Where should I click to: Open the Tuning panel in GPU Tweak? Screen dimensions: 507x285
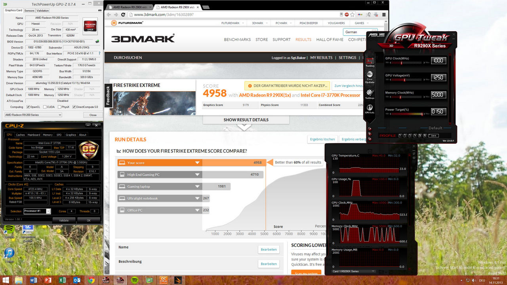click(370, 62)
